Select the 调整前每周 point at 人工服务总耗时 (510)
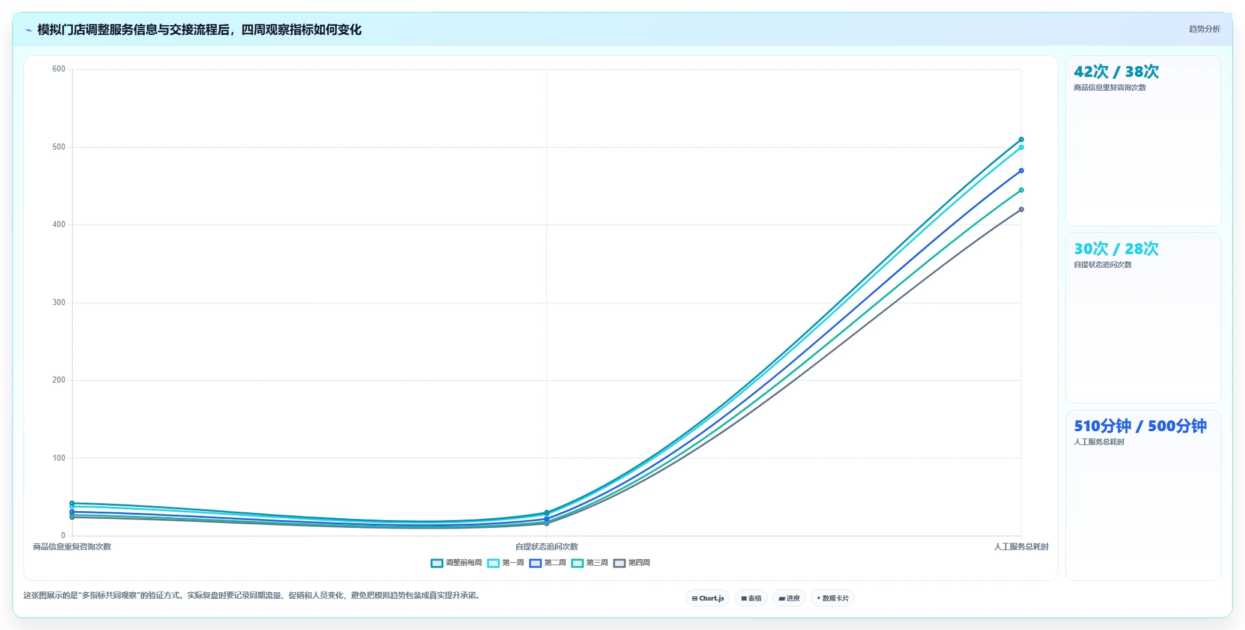1245x630 pixels. (1021, 139)
